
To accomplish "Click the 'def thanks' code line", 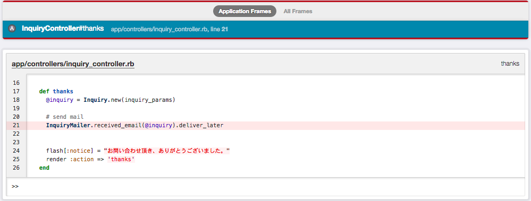I will [56, 91].
